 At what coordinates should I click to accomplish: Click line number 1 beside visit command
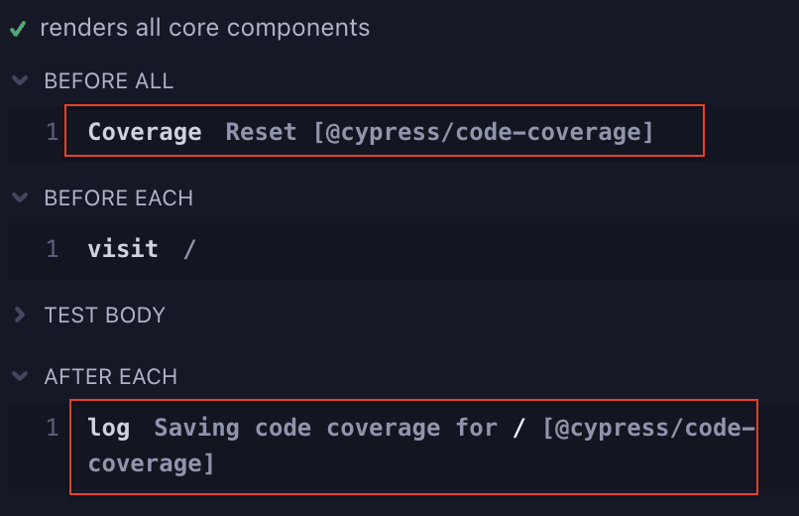click(x=53, y=249)
